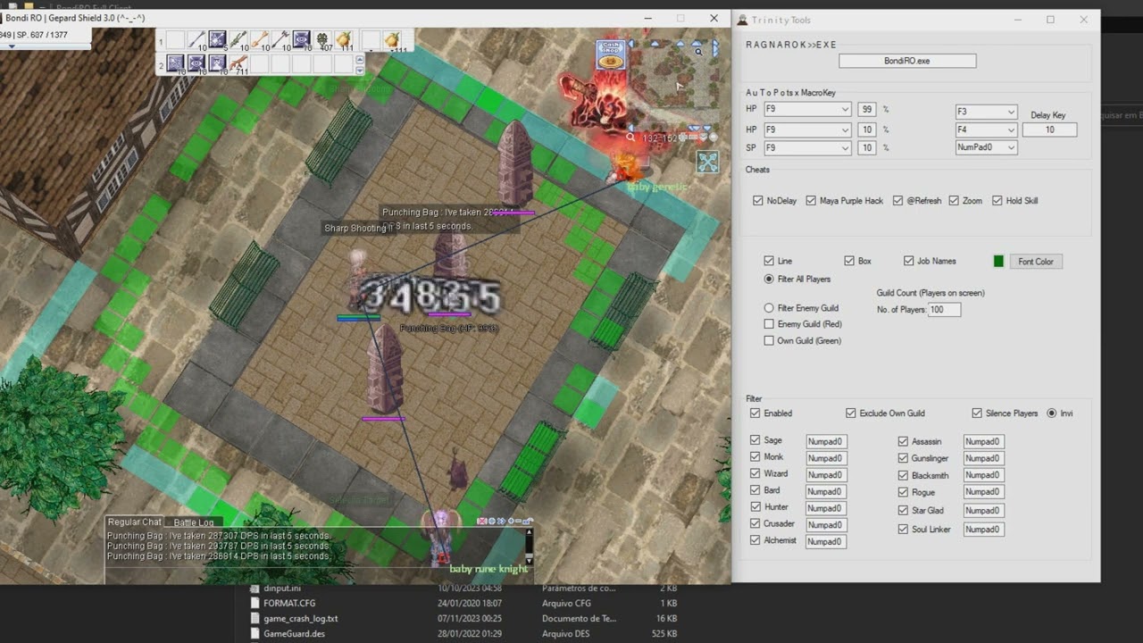Click the clover item with count 407

point(321,39)
